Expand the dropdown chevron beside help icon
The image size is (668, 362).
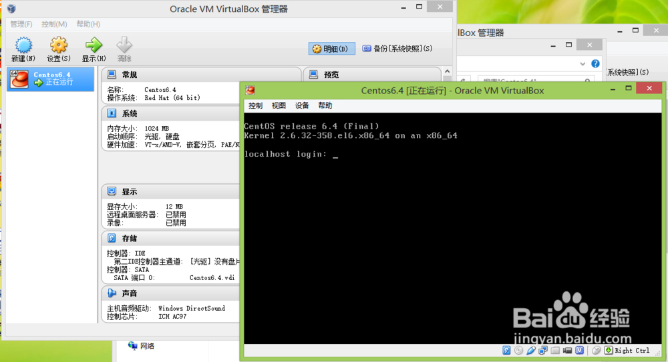[x=582, y=64]
